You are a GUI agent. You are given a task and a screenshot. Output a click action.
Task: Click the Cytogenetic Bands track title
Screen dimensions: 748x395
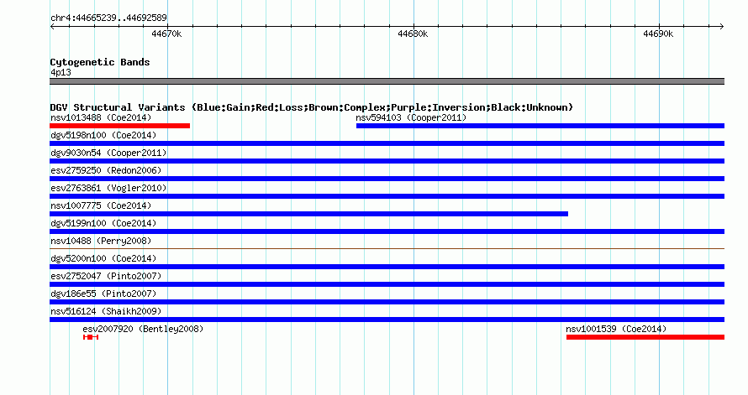[x=100, y=62]
